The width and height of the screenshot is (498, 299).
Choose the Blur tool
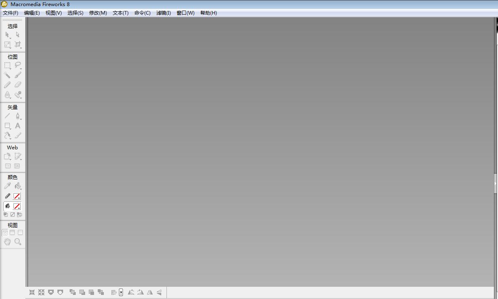(8, 95)
